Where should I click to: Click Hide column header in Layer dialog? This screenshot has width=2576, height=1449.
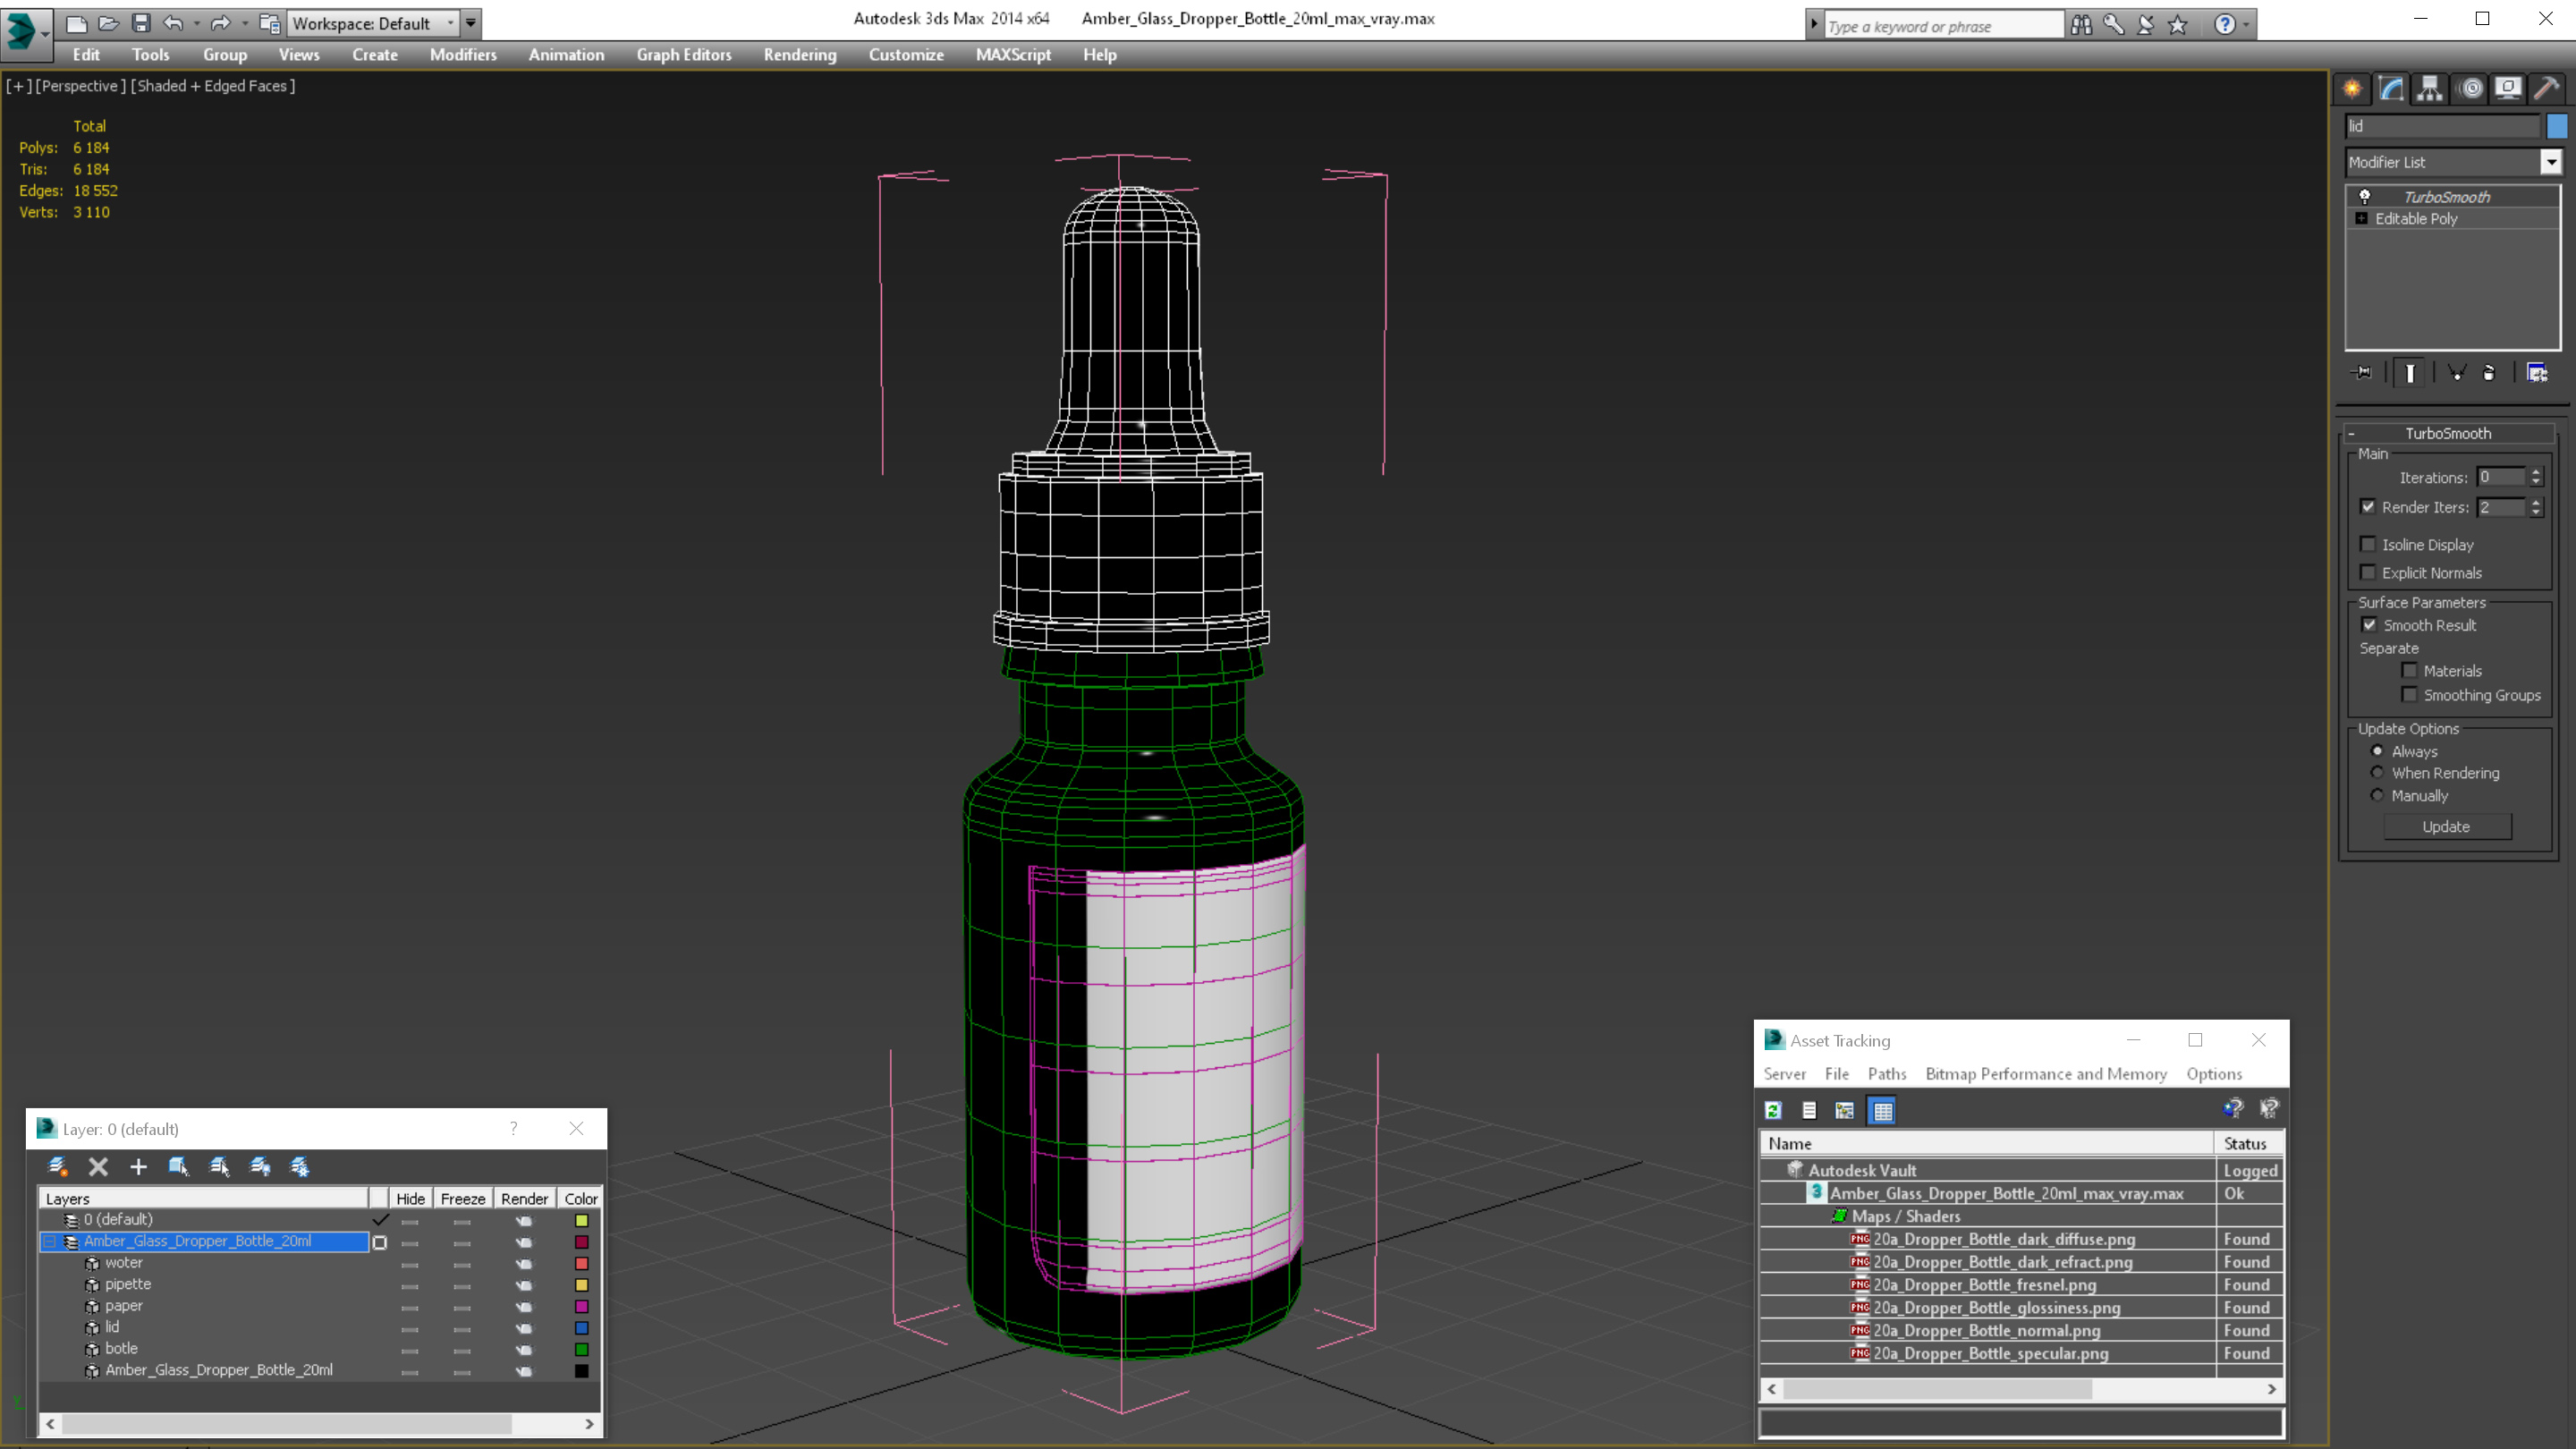[x=410, y=1198]
